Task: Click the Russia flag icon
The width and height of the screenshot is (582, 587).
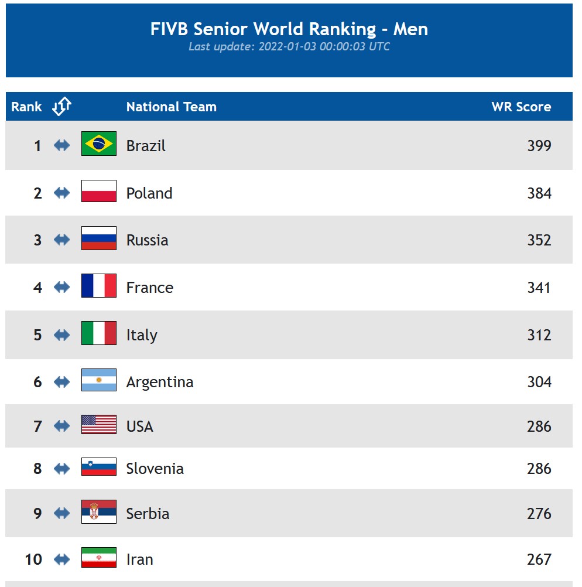Action: pyautogui.click(x=98, y=238)
